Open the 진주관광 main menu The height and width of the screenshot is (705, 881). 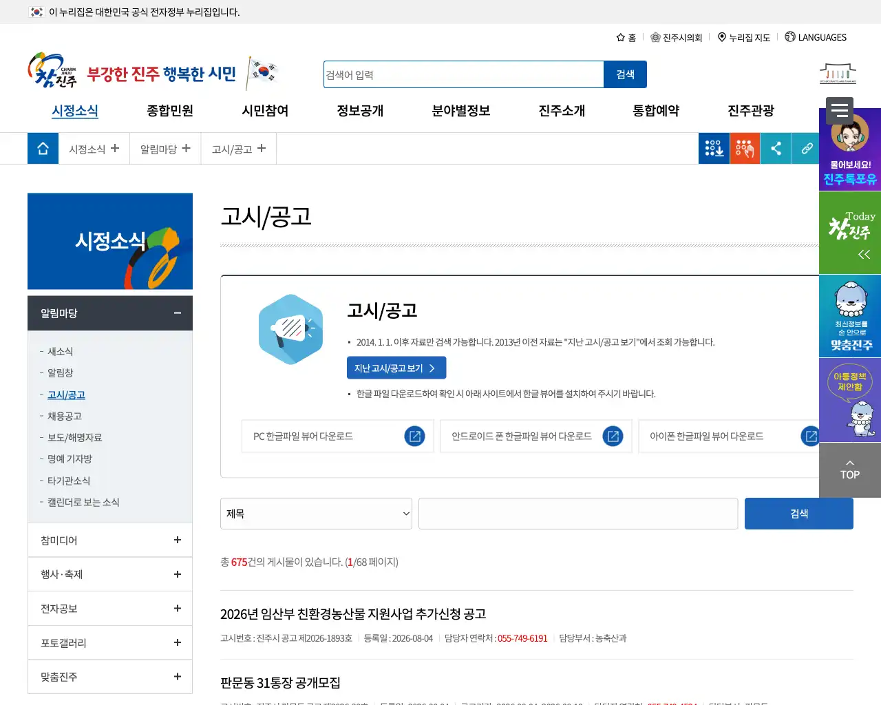click(751, 111)
